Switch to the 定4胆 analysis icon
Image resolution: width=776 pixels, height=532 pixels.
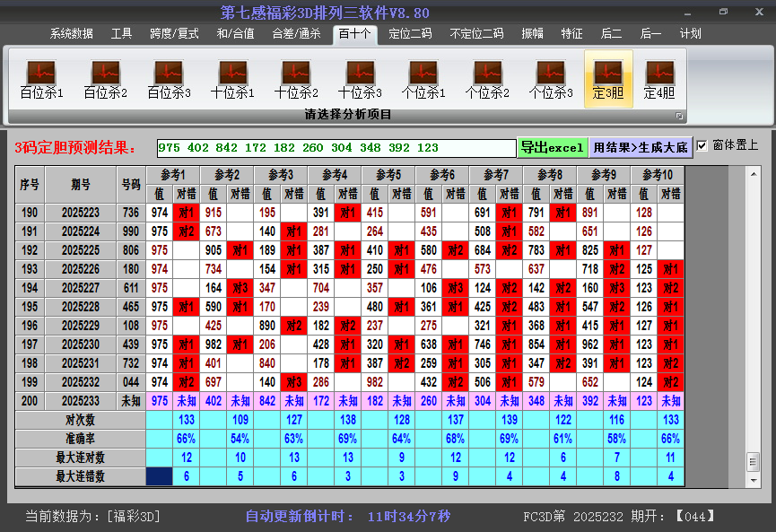coord(659,79)
